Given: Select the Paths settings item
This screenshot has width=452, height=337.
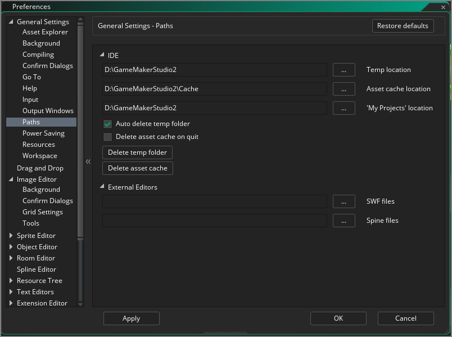Looking at the screenshot, I should pyautogui.click(x=41, y=122).
